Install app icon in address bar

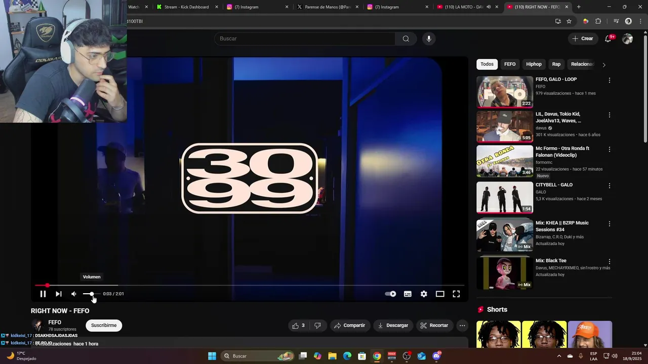(x=558, y=21)
